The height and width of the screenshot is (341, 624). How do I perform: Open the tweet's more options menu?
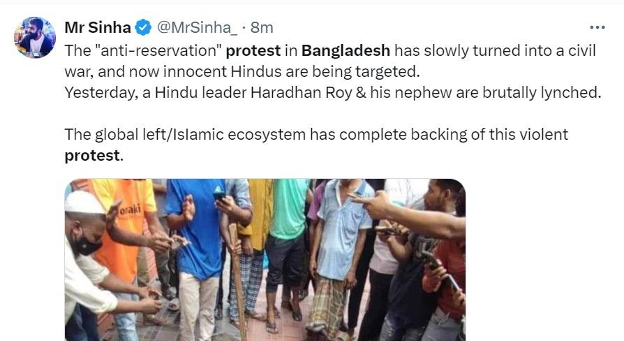pyautogui.click(x=597, y=27)
